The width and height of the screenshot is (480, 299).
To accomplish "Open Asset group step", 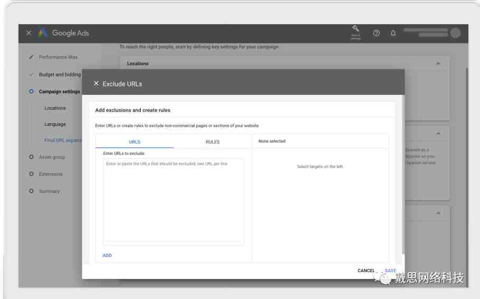I will pos(52,157).
